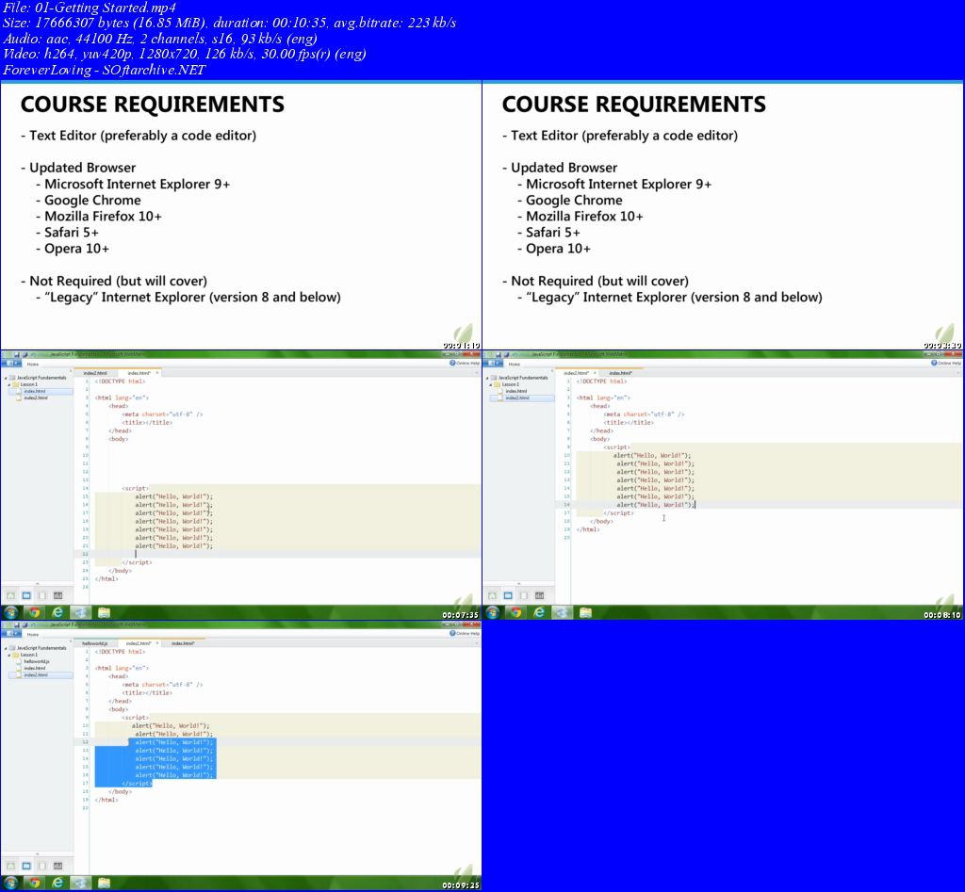
Task: Open Home ribbon tab in the 00:09:25 frame
Action: coord(33,634)
